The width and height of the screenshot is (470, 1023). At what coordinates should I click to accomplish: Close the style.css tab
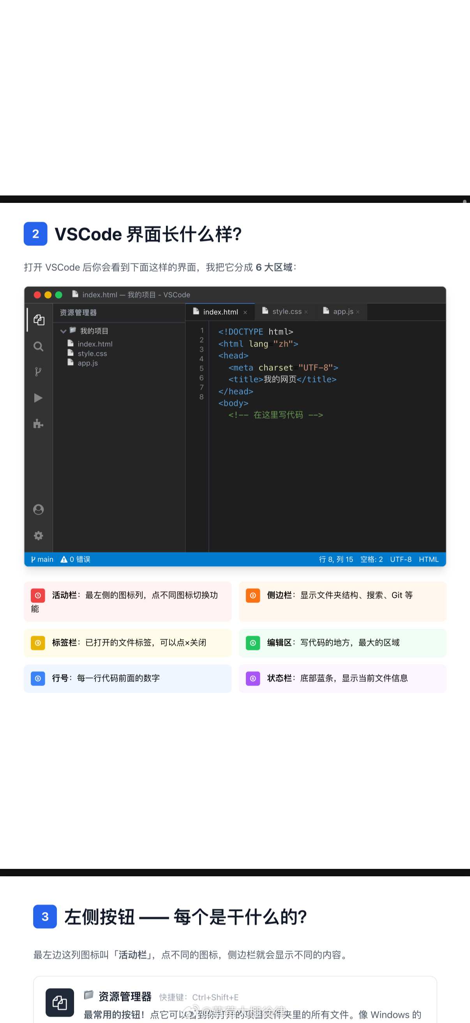pyautogui.click(x=306, y=312)
